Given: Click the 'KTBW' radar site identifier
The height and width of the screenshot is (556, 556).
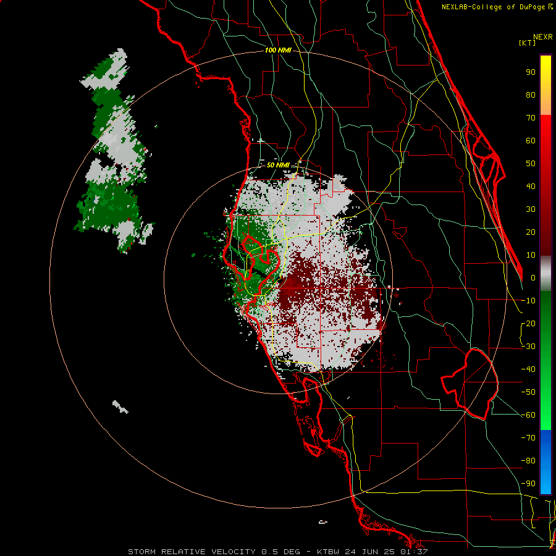Looking at the screenshot, I should click(328, 552).
